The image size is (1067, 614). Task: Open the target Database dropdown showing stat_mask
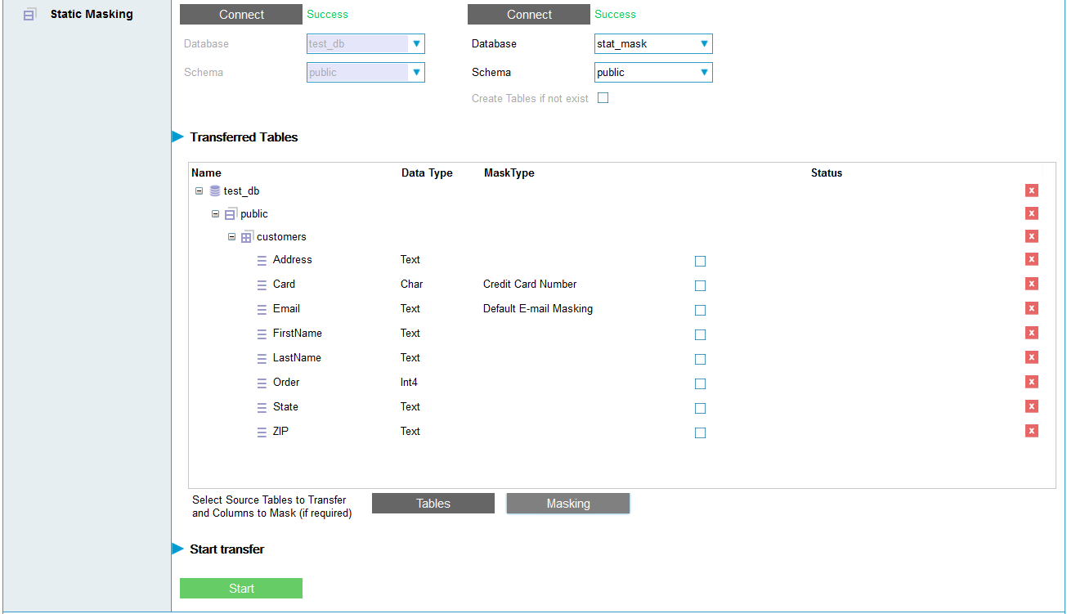point(703,44)
